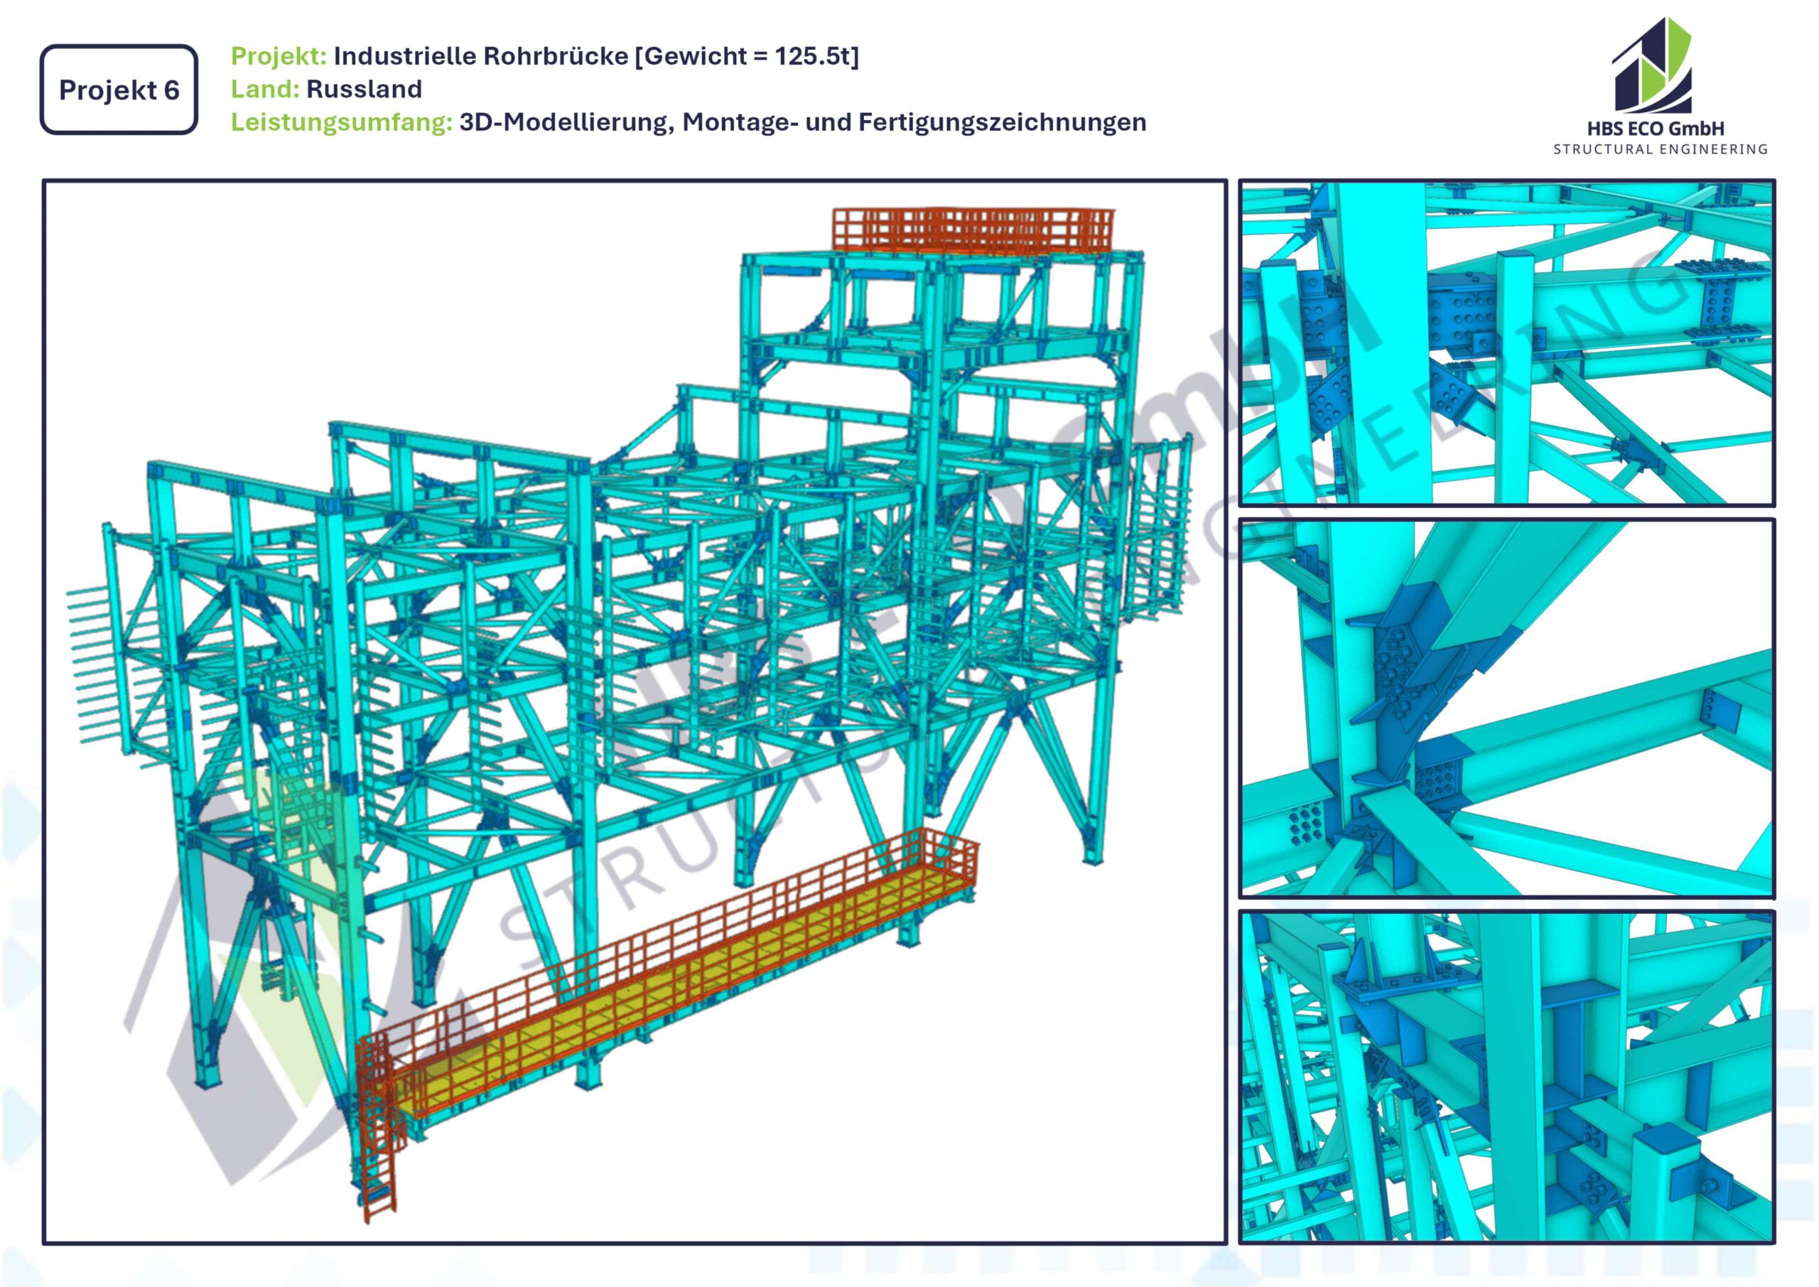This screenshot has height=1287, width=1819.
Task: Click the Leistungsumfang label
Action: (342, 123)
